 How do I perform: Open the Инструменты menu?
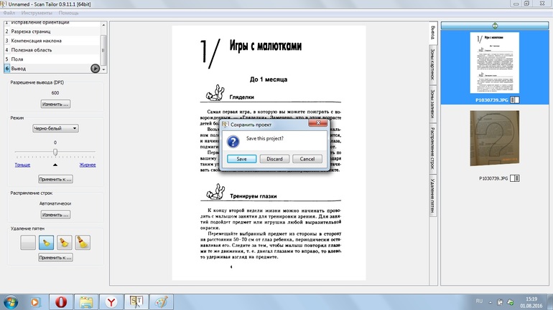[x=37, y=14]
